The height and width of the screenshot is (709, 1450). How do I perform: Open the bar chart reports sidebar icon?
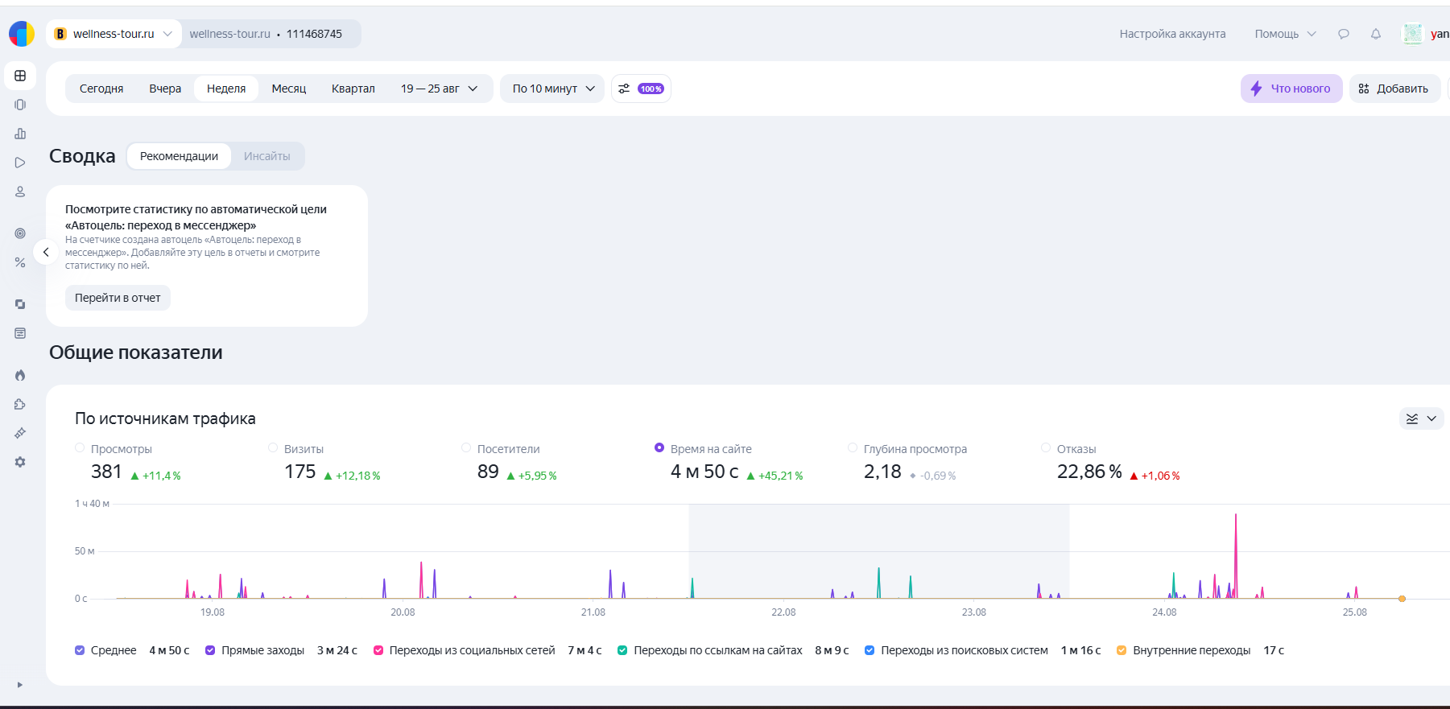coord(20,134)
